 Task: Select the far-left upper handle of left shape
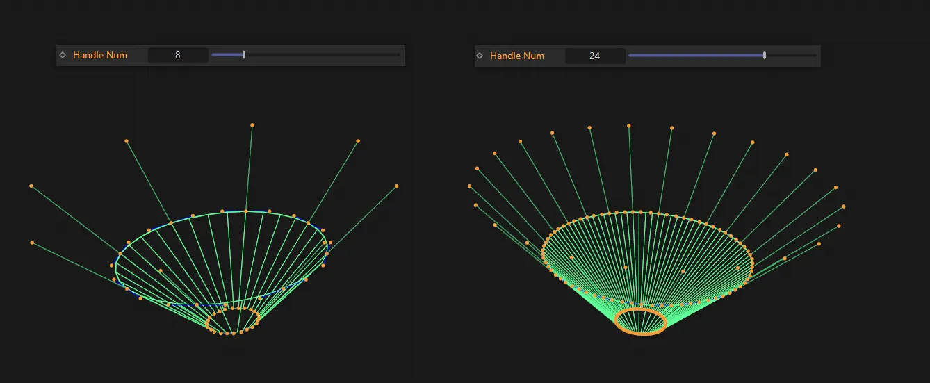[x=31, y=186]
